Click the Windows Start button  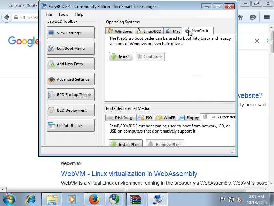[x=9, y=199]
